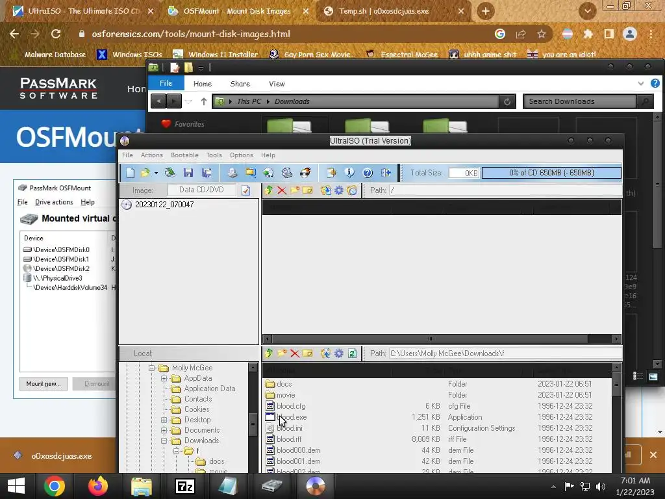Open the Tools menu in UltraISO
Viewport: 665px width, 499px height.
coord(214,155)
